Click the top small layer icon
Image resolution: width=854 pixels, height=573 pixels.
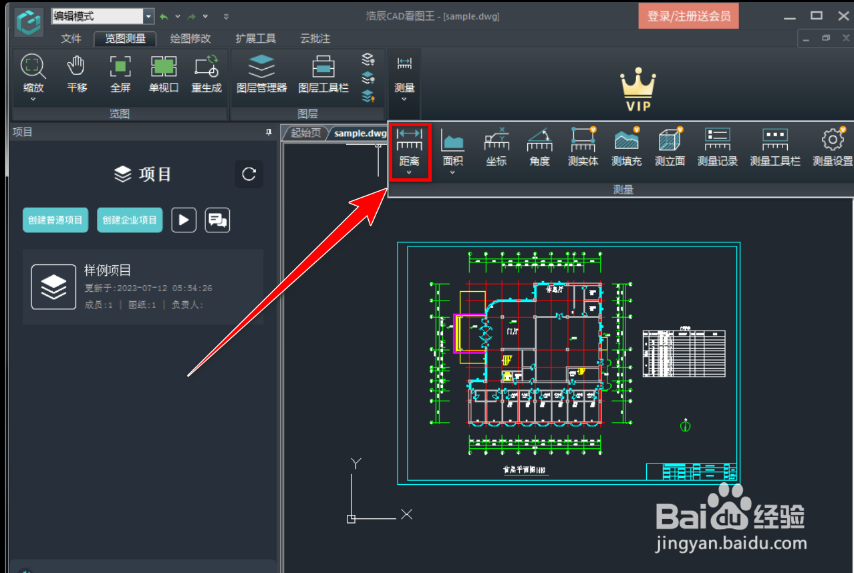(x=368, y=59)
